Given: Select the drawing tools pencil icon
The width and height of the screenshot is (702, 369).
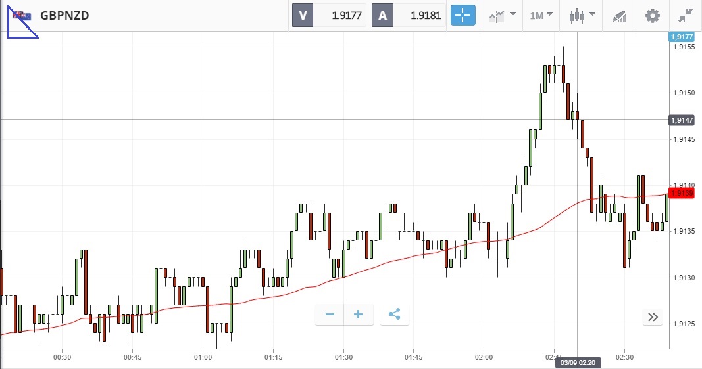Looking at the screenshot, I should click(619, 15).
